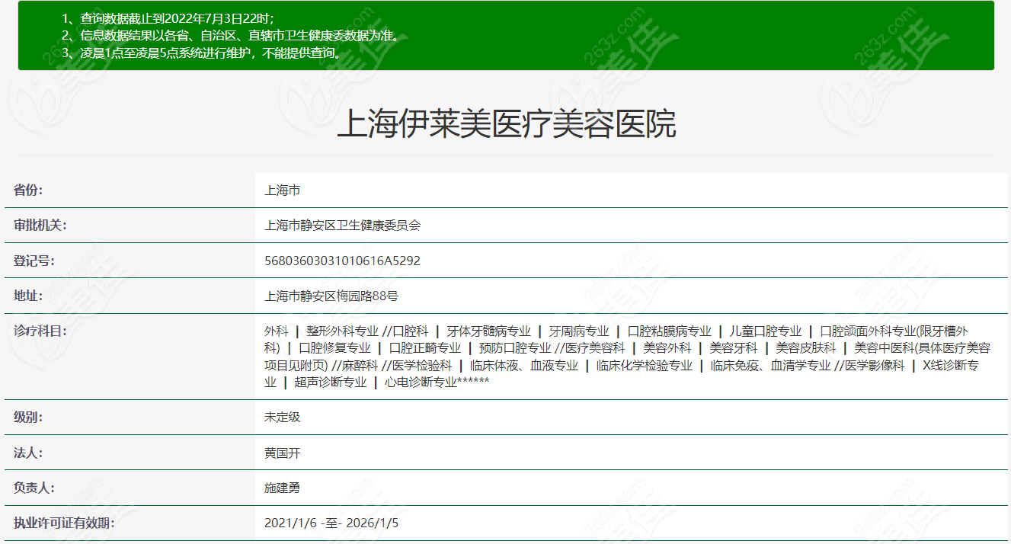The width and height of the screenshot is (1011, 544).
Task: Select the 地址 label
Action: (28, 296)
